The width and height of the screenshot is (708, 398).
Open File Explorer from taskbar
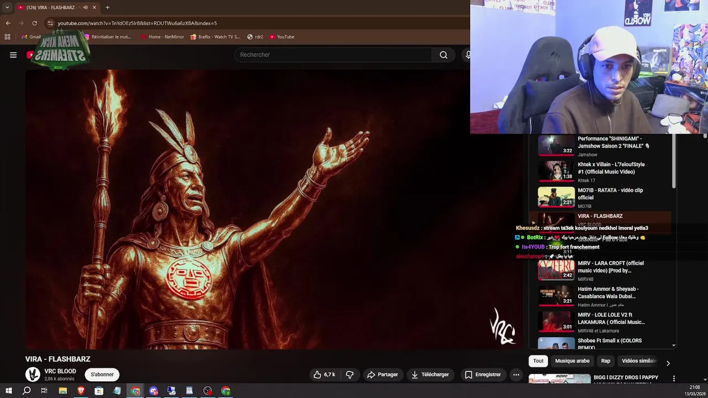click(x=63, y=391)
